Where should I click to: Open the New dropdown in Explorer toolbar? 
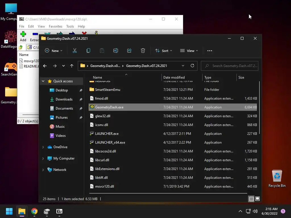(x=54, y=51)
